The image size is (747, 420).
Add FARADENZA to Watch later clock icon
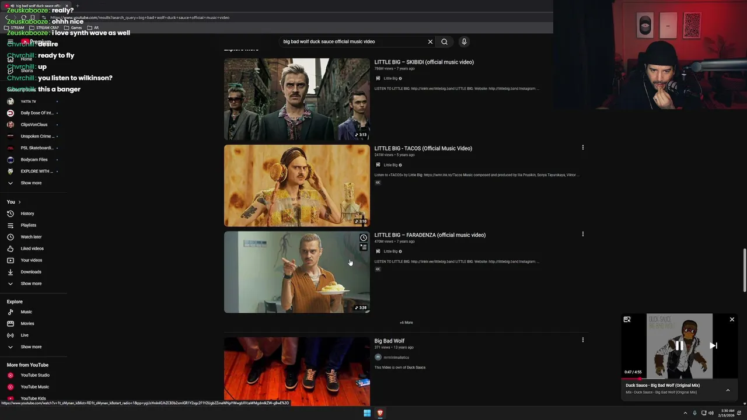(363, 237)
